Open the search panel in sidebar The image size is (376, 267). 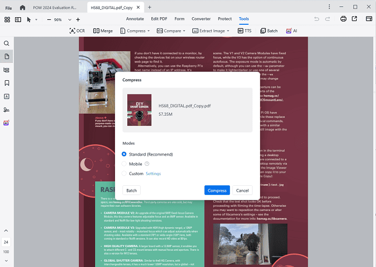6,43
